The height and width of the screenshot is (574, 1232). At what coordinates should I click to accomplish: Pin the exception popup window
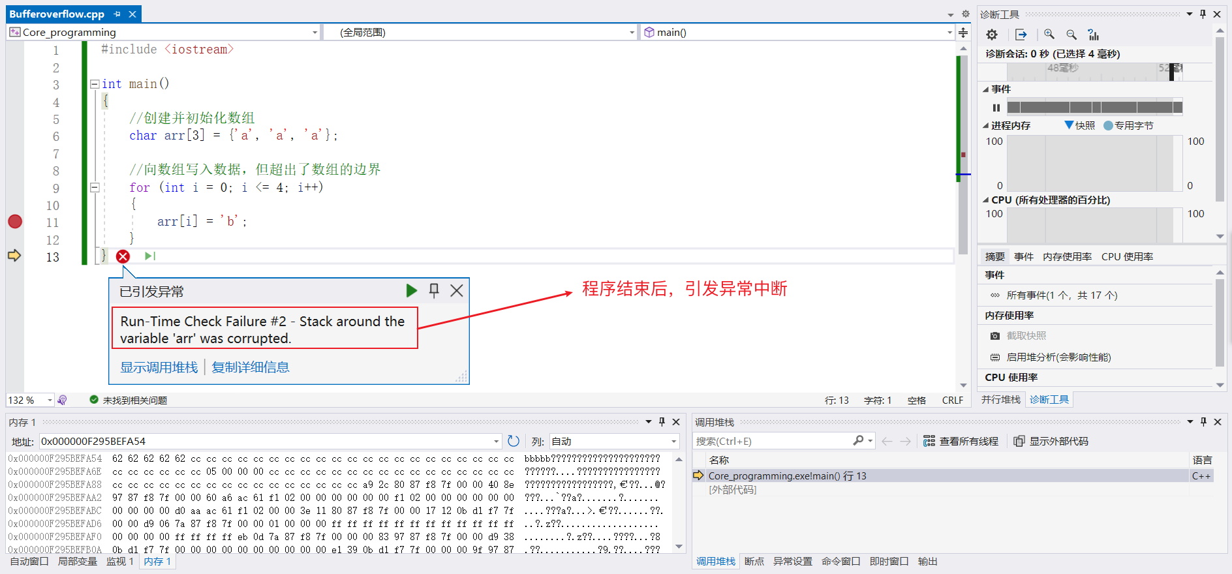434,290
